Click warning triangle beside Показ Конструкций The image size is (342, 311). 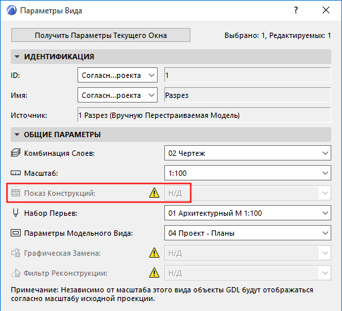click(x=154, y=192)
